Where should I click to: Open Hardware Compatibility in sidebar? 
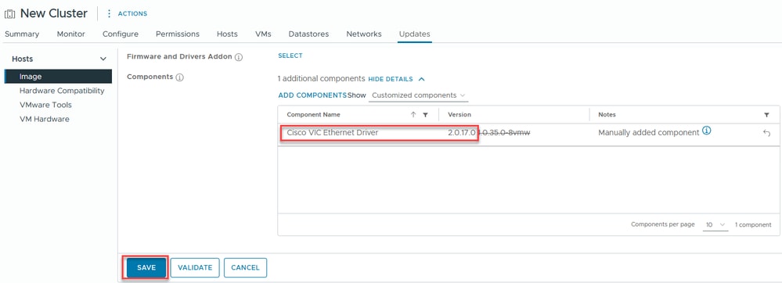pyautogui.click(x=62, y=91)
